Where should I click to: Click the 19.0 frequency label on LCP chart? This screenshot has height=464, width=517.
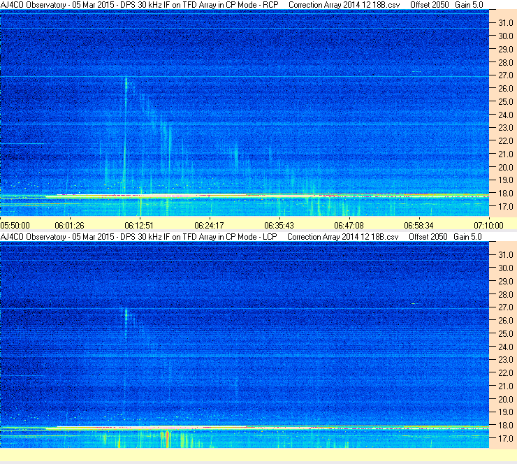pyautogui.click(x=505, y=412)
